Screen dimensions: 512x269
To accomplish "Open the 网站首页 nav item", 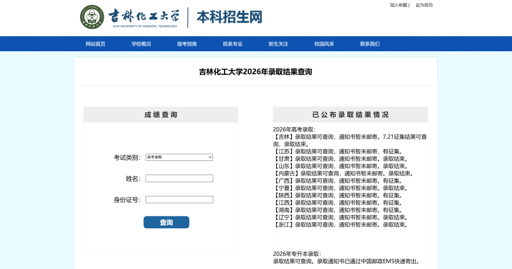I will coord(95,44).
